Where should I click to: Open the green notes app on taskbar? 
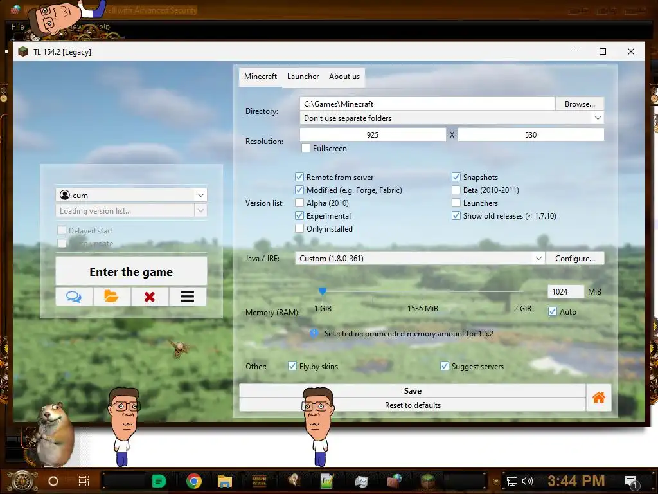159,481
